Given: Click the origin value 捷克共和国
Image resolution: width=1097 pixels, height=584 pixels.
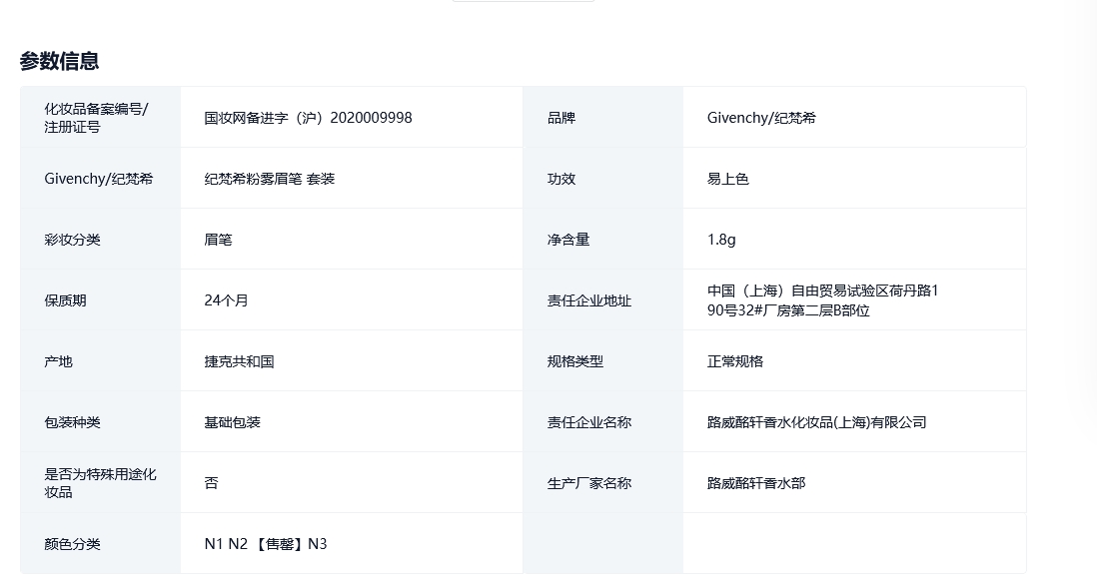Looking at the screenshot, I should tap(240, 361).
